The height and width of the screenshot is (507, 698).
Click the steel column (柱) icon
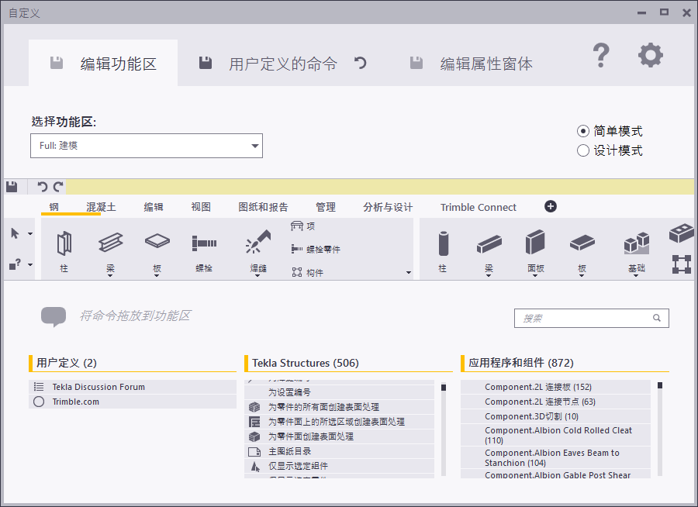[x=64, y=243]
